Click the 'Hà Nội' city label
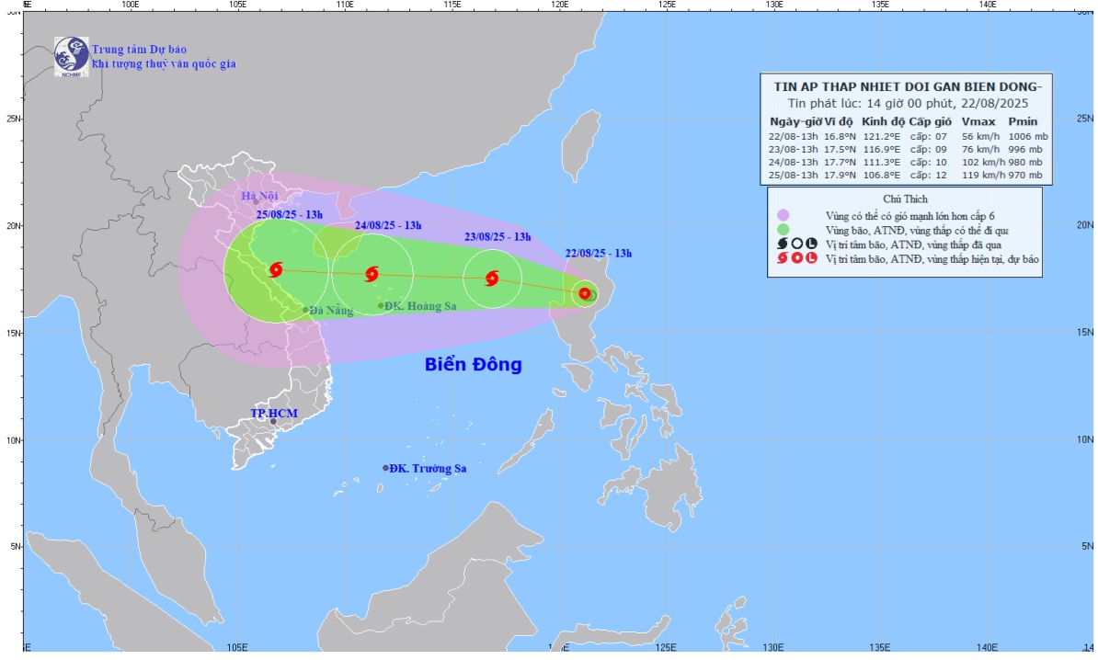1098x660 pixels. [x=260, y=196]
